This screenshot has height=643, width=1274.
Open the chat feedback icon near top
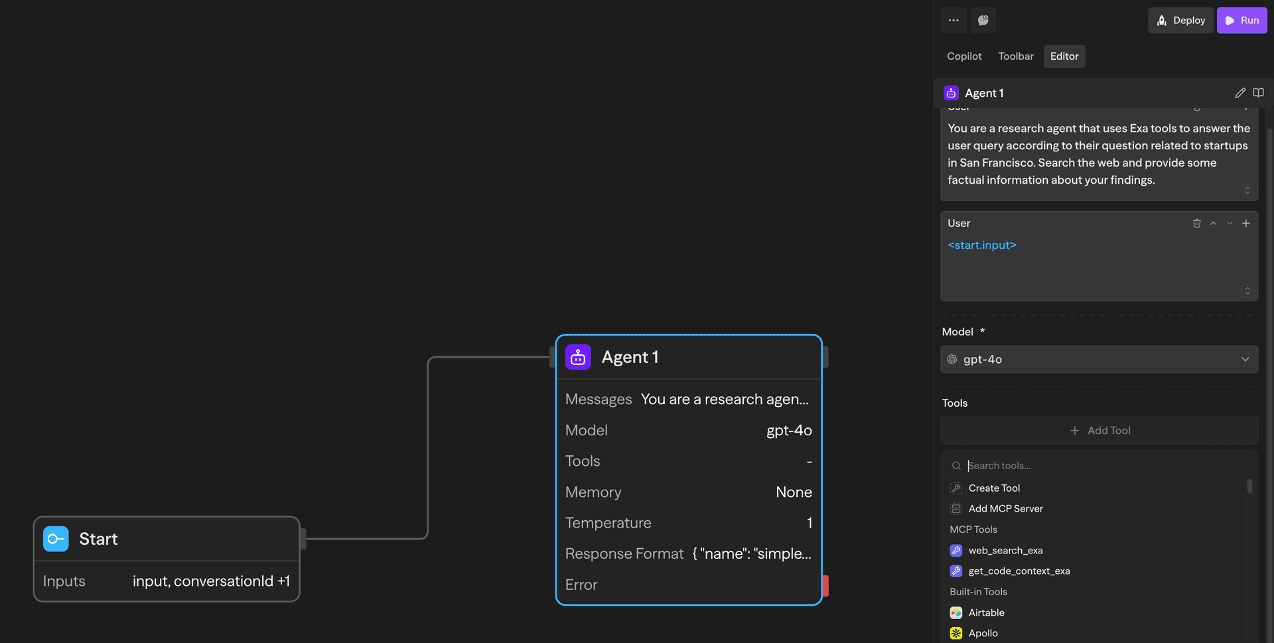tap(983, 21)
